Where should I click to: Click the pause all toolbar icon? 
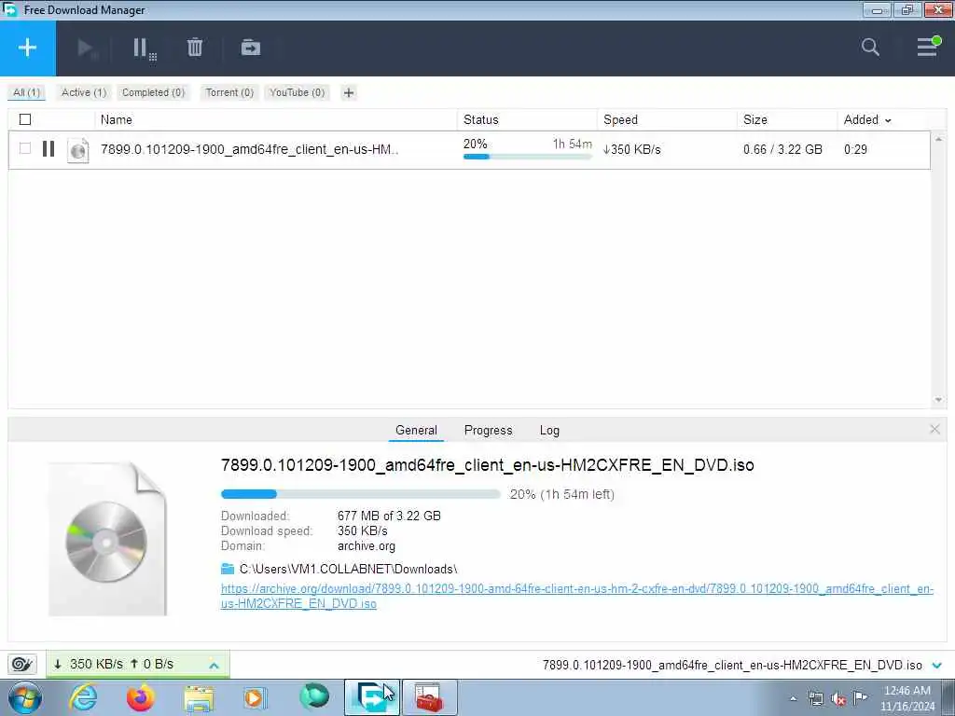click(x=144, y=48)
